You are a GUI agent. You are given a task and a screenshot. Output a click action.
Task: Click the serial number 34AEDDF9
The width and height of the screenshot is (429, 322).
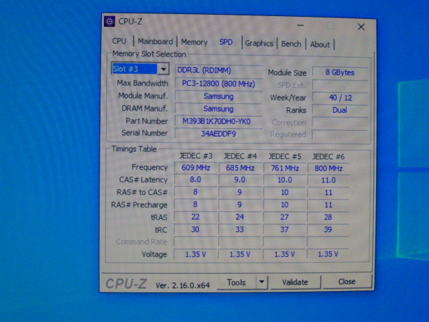click(219, 133)
